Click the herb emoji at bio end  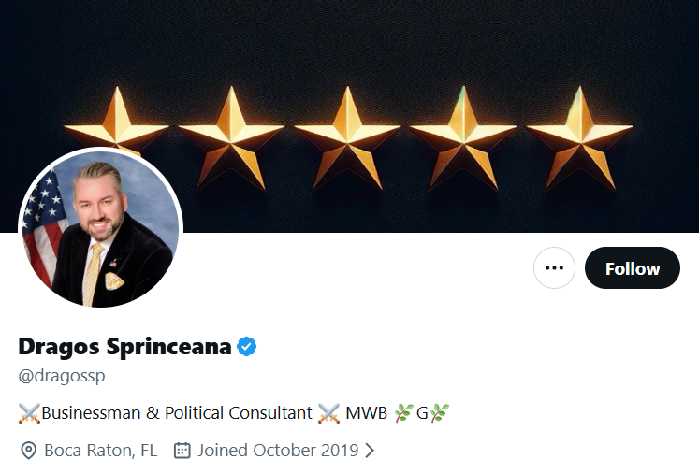[440, 412]
